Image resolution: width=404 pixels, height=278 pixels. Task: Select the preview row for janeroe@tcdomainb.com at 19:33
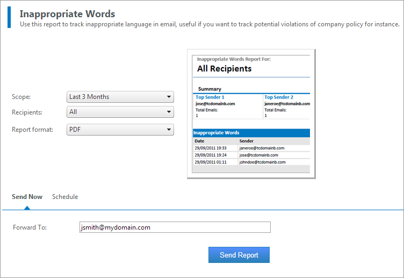tap(251, 148)
